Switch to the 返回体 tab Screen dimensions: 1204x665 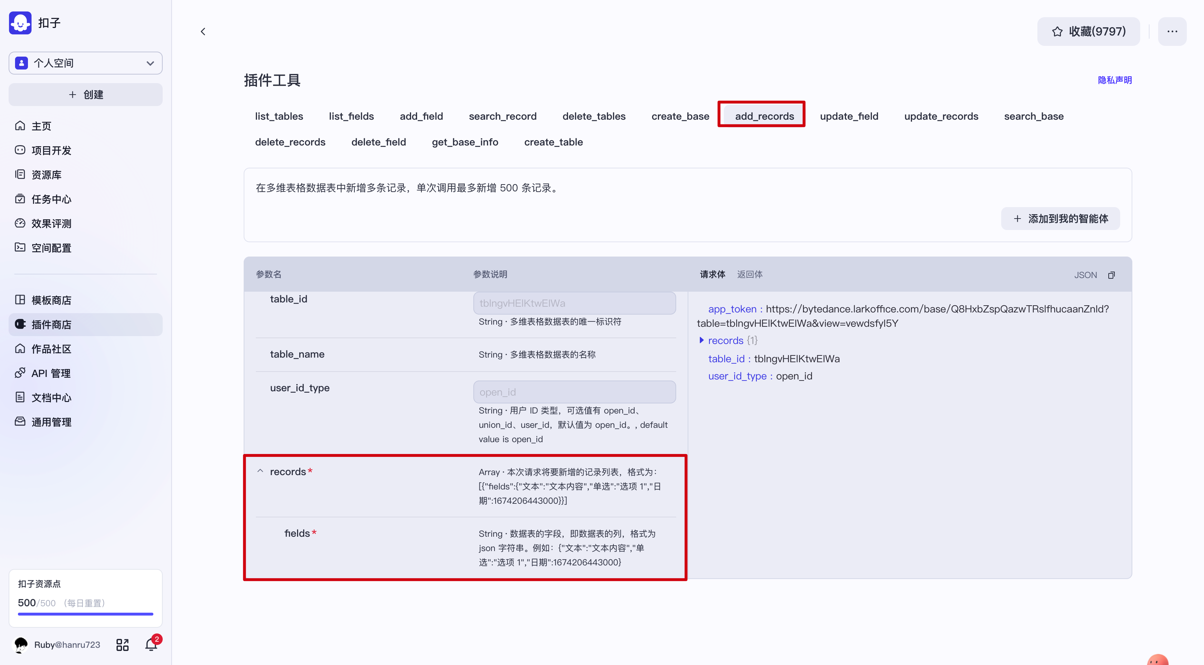tap(749, 274)
